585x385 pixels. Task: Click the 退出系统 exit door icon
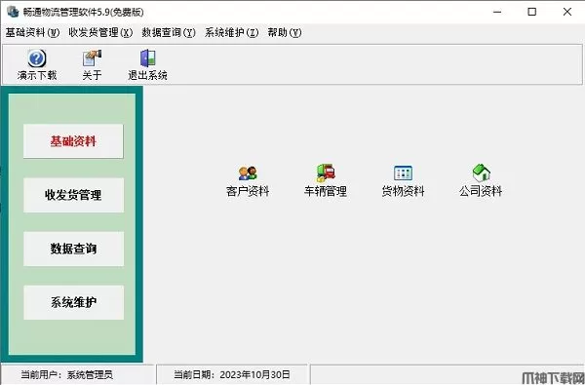tap(148, 58)
